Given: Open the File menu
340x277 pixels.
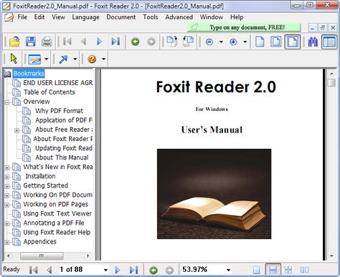Looking at the screenshot, I should [x=22, y=17].
